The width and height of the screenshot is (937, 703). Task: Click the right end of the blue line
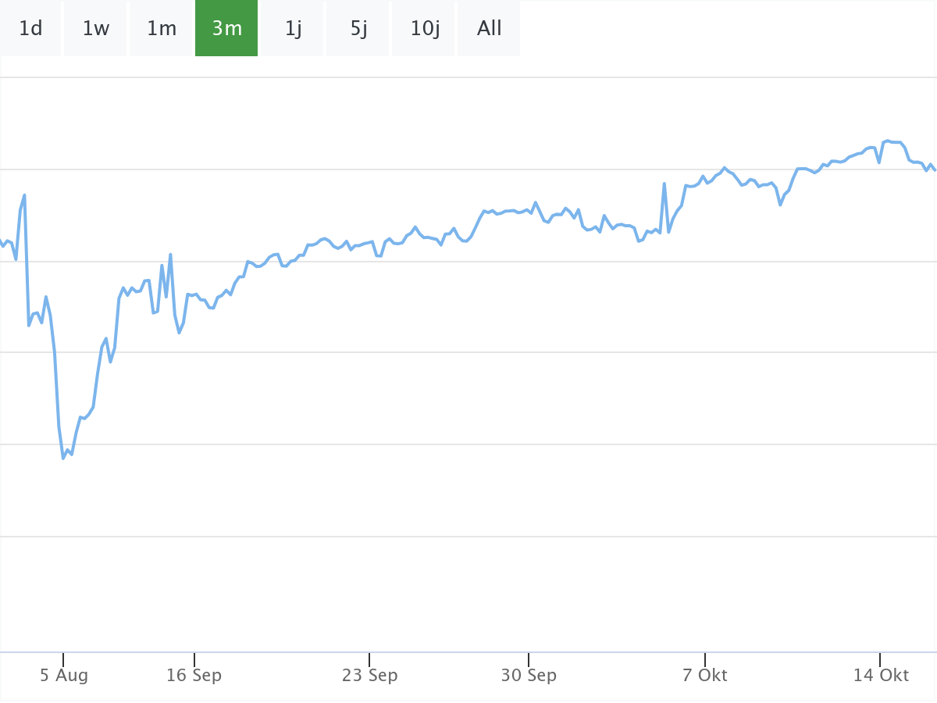click(x=935, y=170)
